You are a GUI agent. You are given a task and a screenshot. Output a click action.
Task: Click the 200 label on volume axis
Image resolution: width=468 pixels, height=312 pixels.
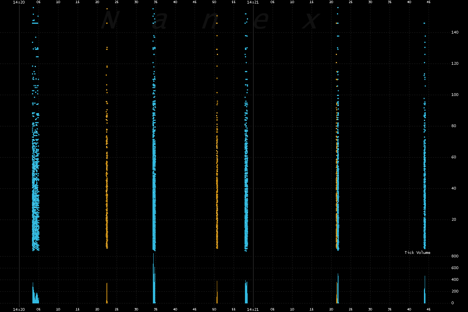(x=455, y=291)
